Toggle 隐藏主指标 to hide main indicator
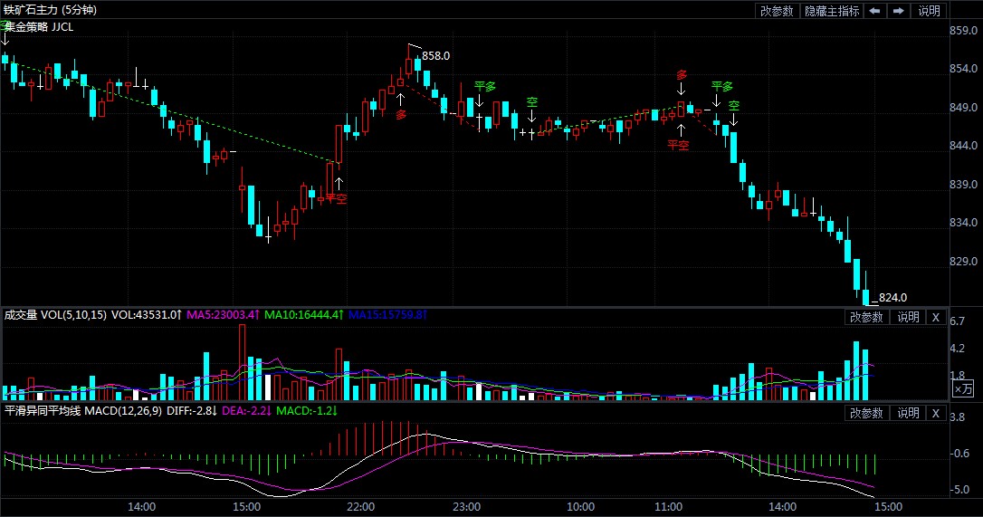Screen dimensions: 983x517 click(x=832, y=11)
